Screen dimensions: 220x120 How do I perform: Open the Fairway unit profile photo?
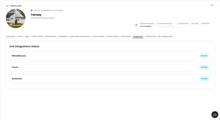click(x=15, y=18)
